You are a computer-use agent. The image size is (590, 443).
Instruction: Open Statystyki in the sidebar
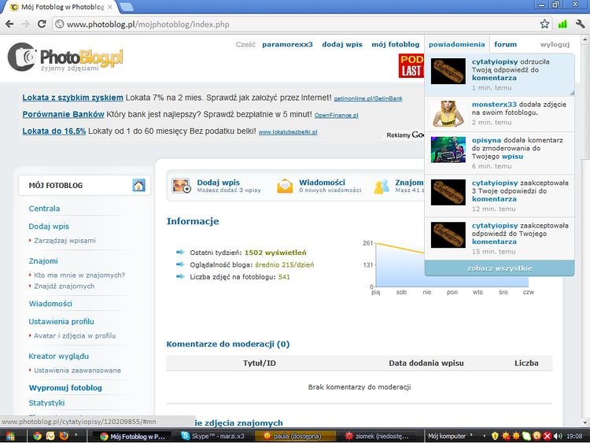coord(46,403)
